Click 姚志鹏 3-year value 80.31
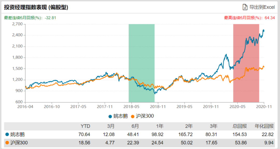 coord(211,135)
